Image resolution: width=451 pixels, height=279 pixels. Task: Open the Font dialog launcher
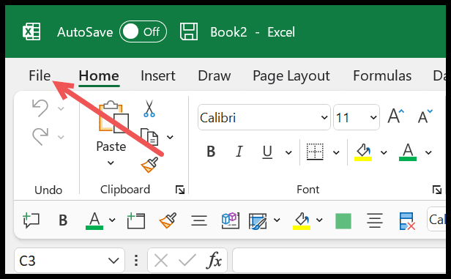click(x=437, y=190)
